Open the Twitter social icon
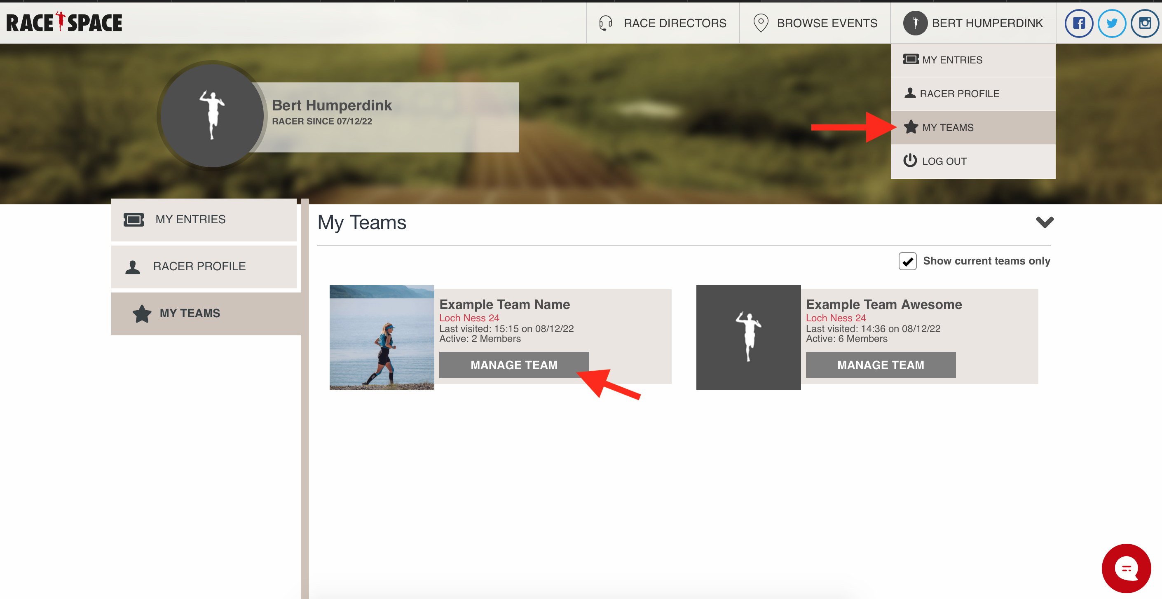The width and height of the screenshot is (1162, 599). pyautogui.click(x=1111, y=23)
